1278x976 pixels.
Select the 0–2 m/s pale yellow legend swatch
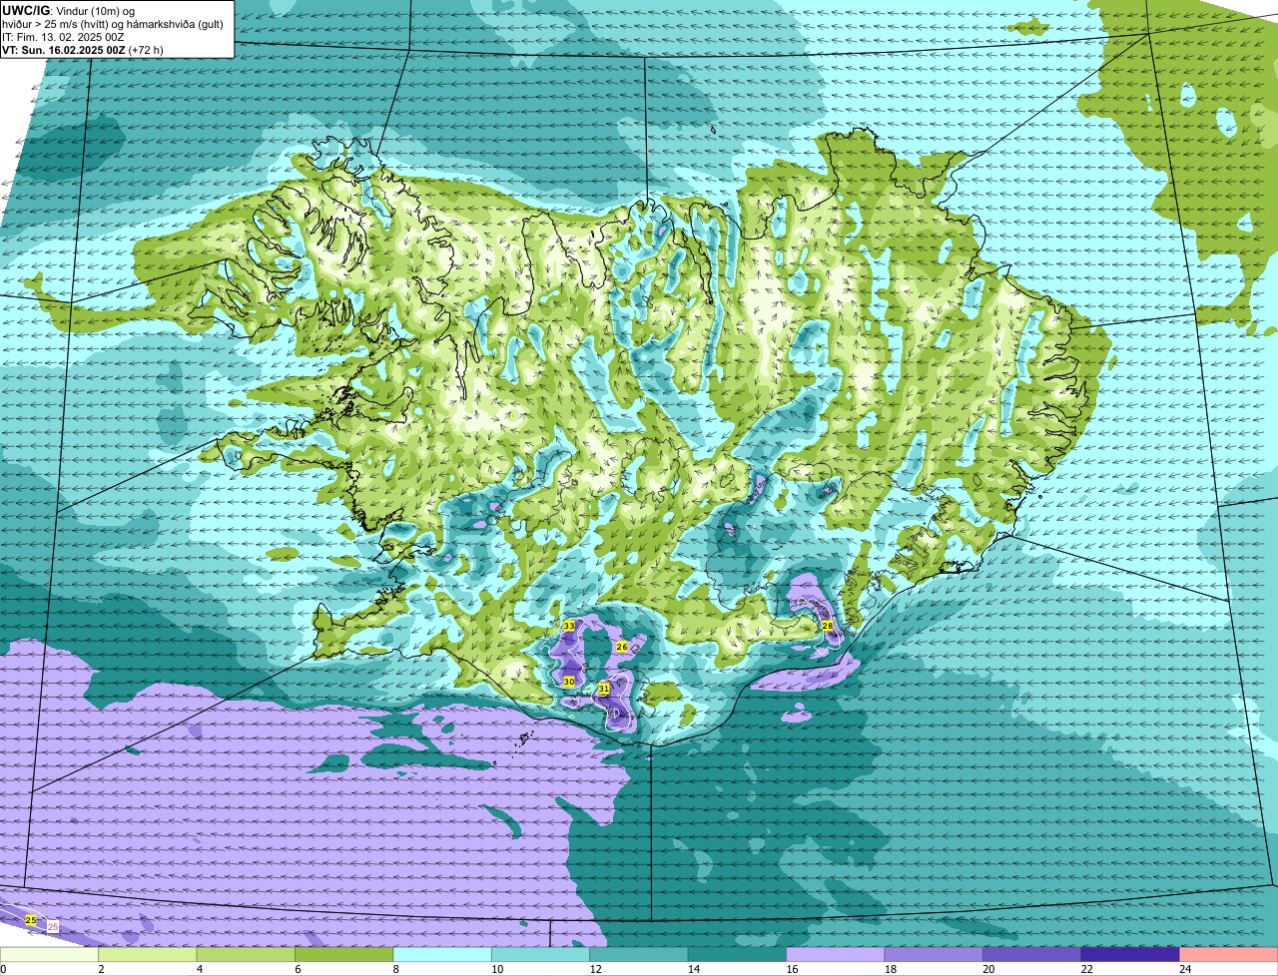pos(50,955)
